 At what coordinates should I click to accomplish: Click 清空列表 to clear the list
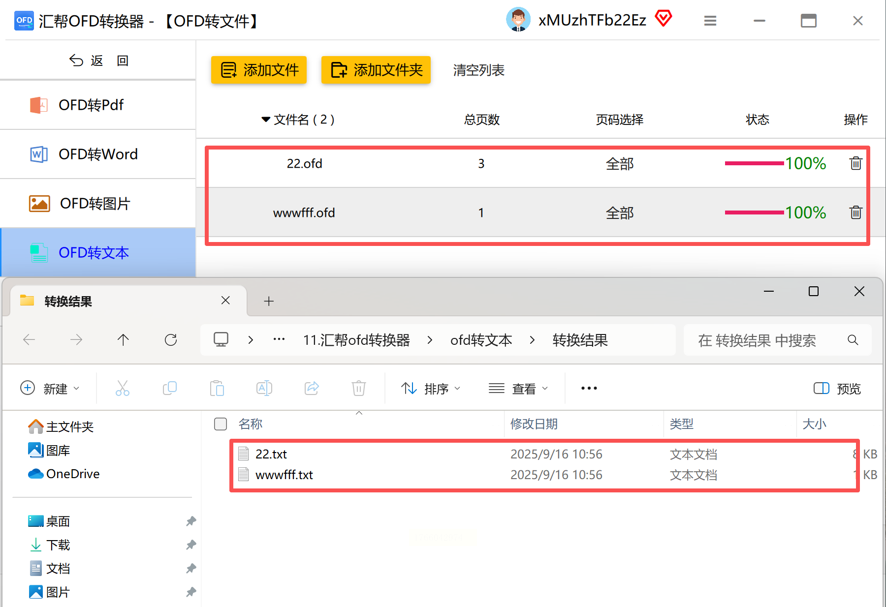click(x=478, y=70)
